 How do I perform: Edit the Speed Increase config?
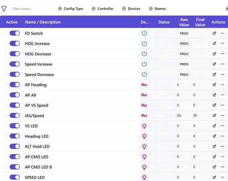point(214,64)
